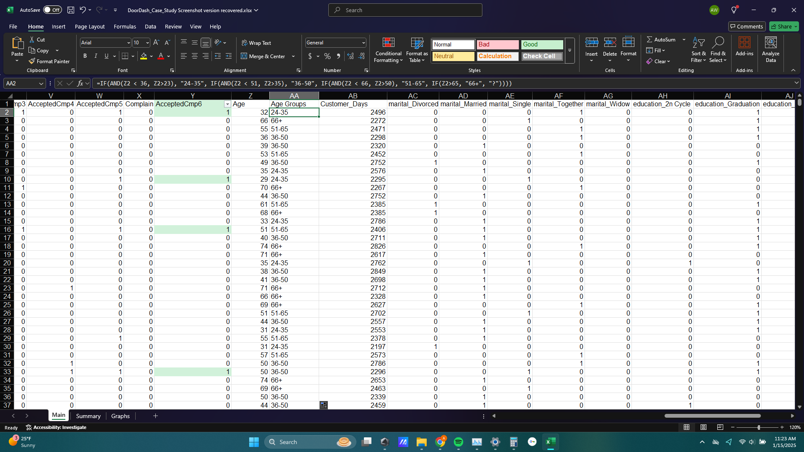This screenshot has height=452, width=804.
Task: Open Spotify from the taskbar
Action: pos(459,442)
